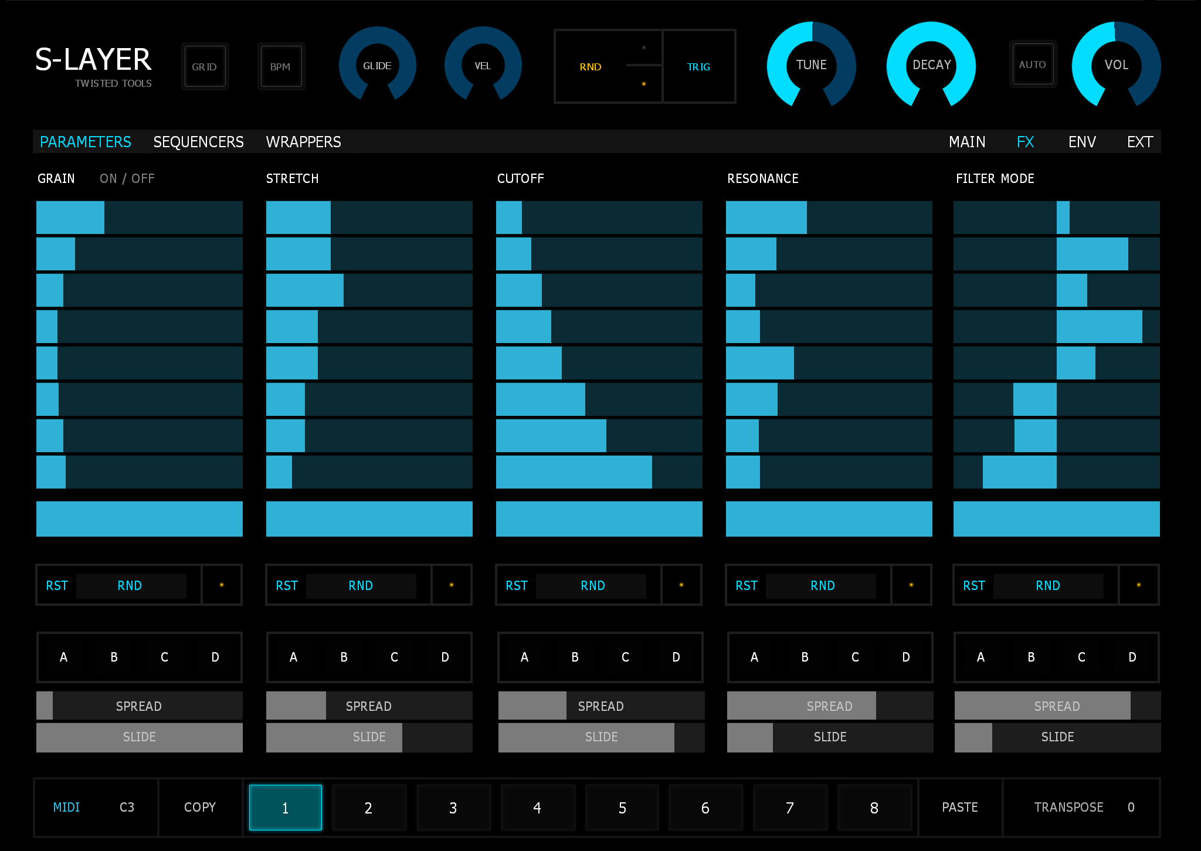Image resolution: width=1201 pixels, height=851 pixels.
Task: Click the CUTOFF SPREAD slider
Action: pyautogui.click(x=600, y=706)
